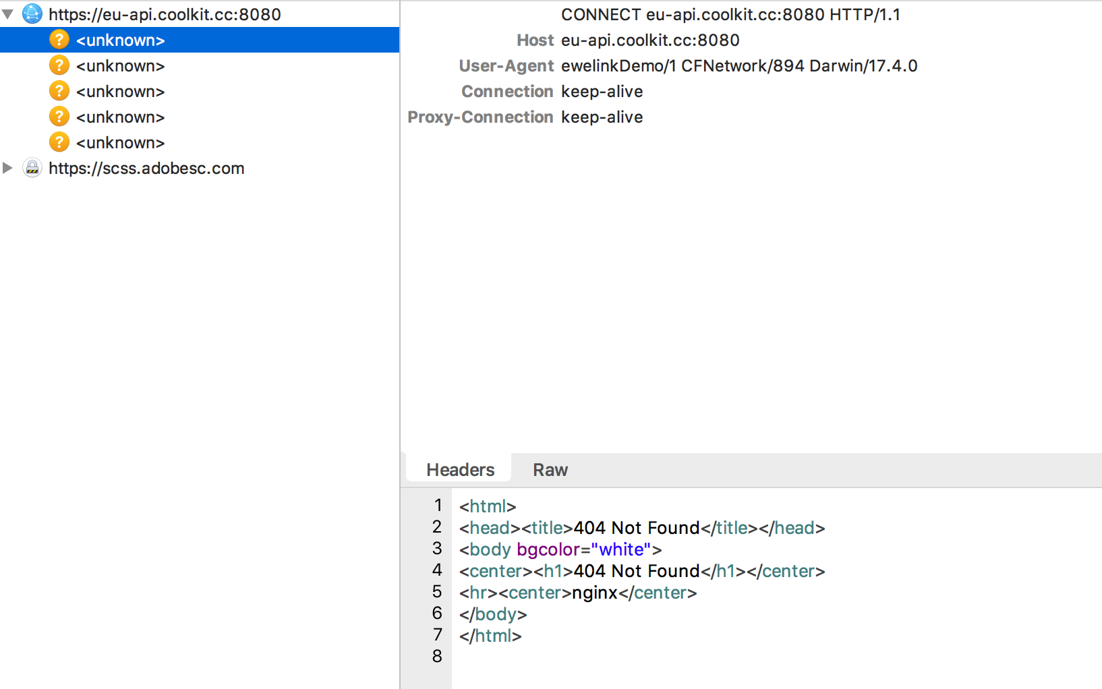
Task: Select the Proxy-Connection header row
Action: coord(526,117)
